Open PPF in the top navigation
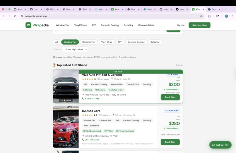The width and height of the screenshot is (236, 153). pos(94,25)
